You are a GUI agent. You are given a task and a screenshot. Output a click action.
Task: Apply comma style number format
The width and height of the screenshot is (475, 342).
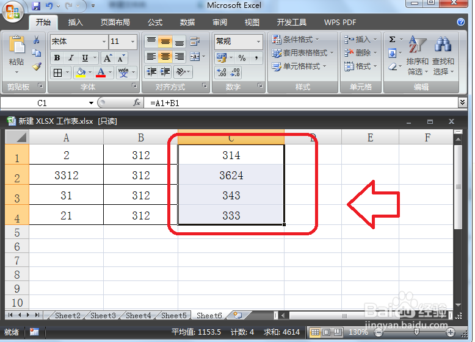[256, 58]
